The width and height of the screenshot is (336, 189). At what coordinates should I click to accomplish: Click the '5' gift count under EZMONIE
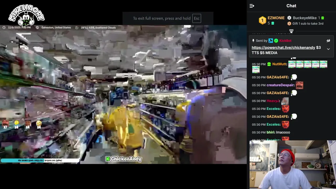[269, 23]
